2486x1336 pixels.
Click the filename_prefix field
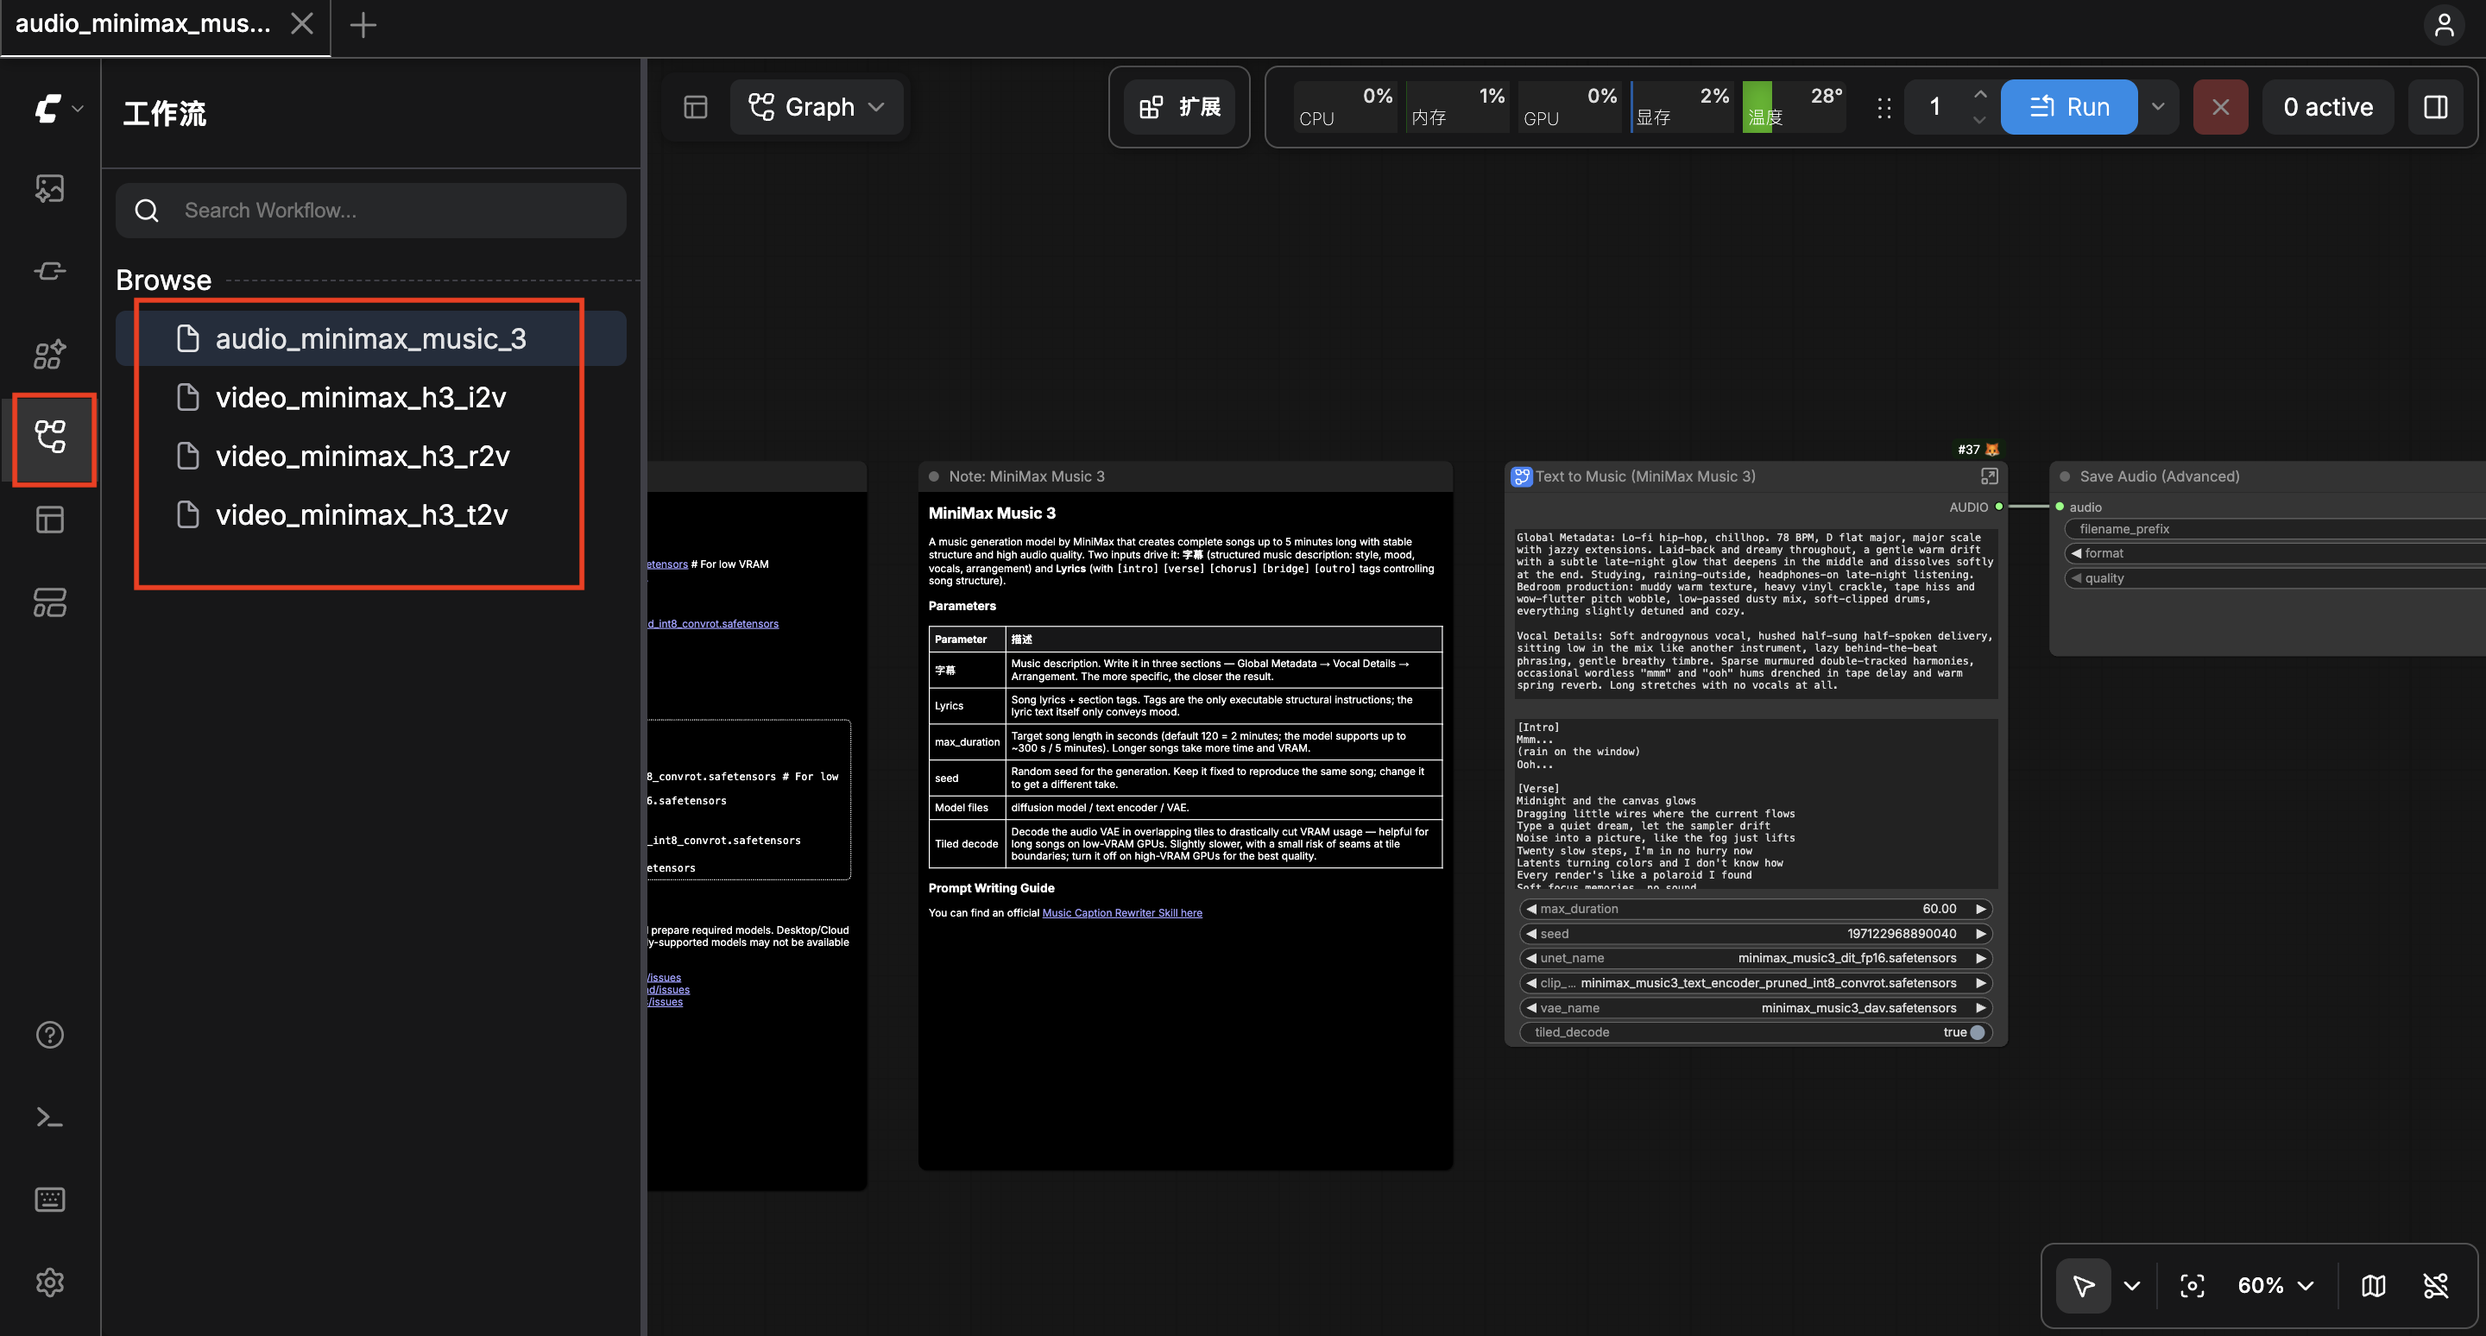click(2275, 528)
